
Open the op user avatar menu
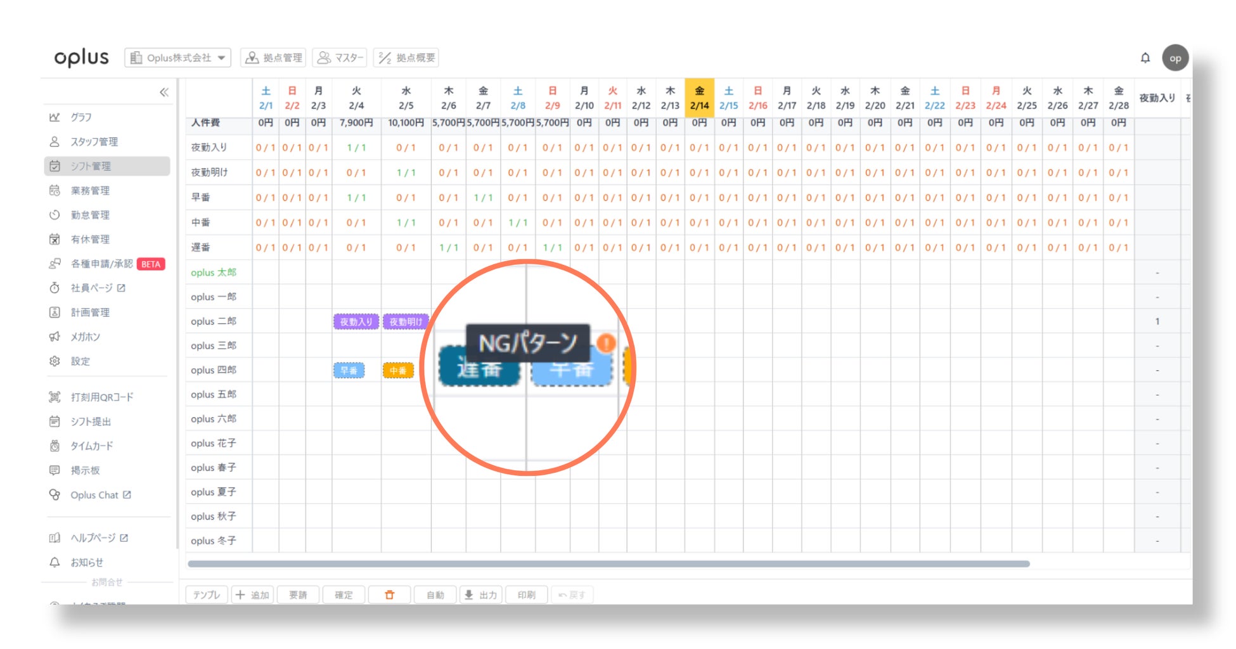click(x=1175, y=58)
